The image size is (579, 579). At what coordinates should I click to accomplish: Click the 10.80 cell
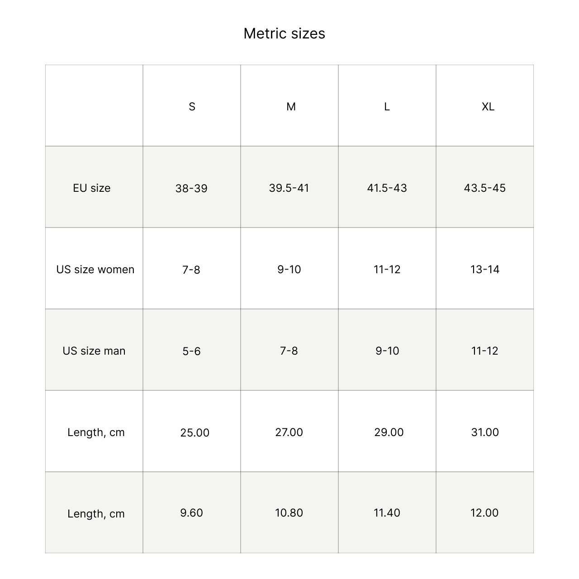tap(289, 513)
